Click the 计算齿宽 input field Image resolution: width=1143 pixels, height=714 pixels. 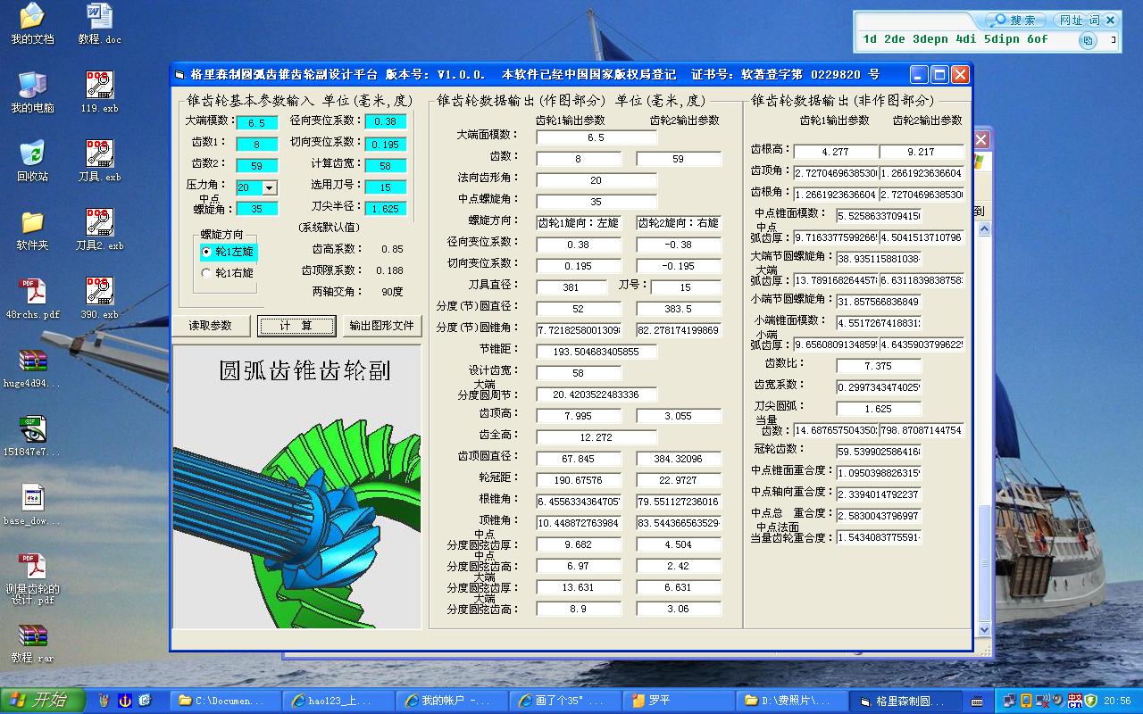(386, 165)
